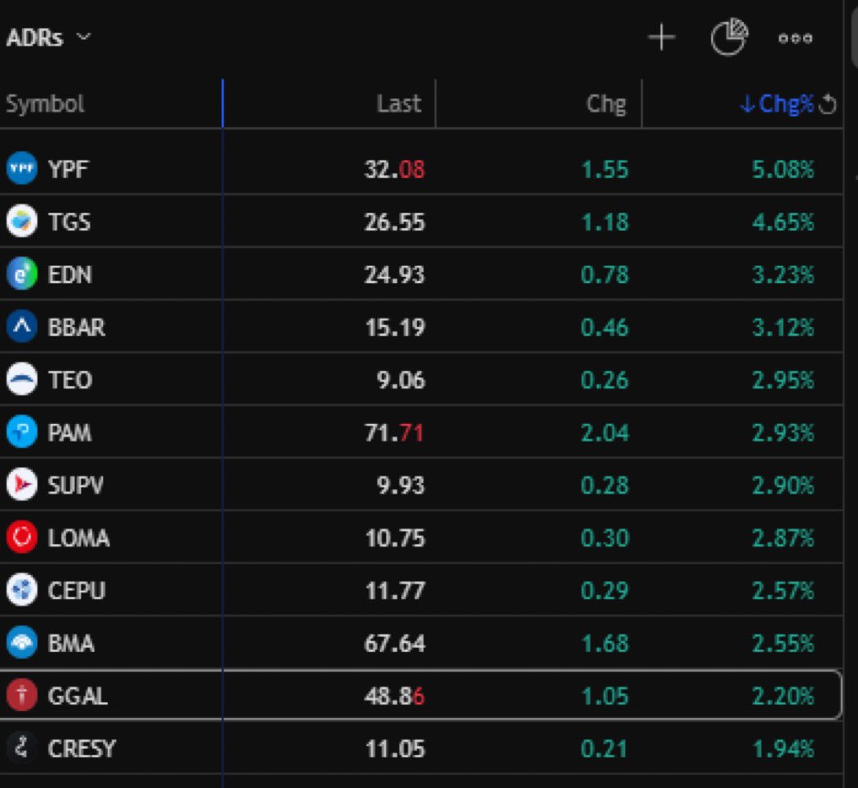Sort by the Last column header

(x=399, y=104)
